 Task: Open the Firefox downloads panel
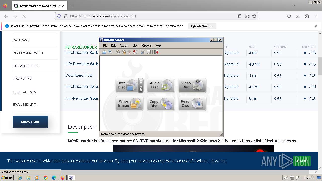tap(298, 16)
